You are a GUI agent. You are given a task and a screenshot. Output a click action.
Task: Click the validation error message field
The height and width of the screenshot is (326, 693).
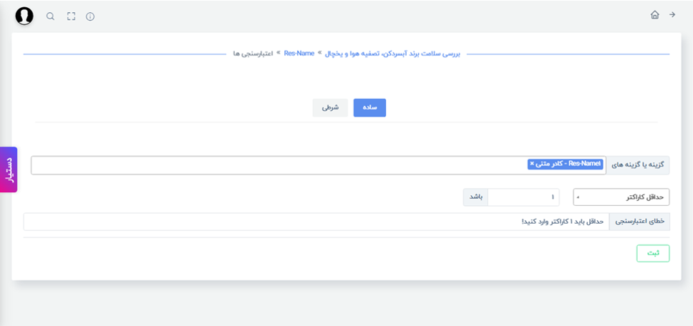[316, 222]
